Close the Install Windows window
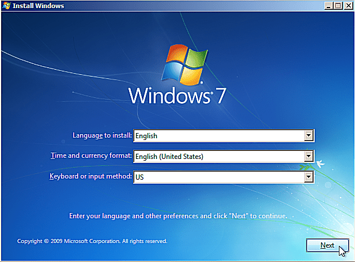This screenshot has height=262, width=355. coord(349,6)
